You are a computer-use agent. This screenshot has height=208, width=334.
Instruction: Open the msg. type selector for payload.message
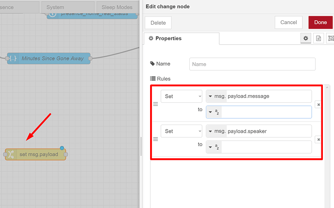tap(216, 97)
